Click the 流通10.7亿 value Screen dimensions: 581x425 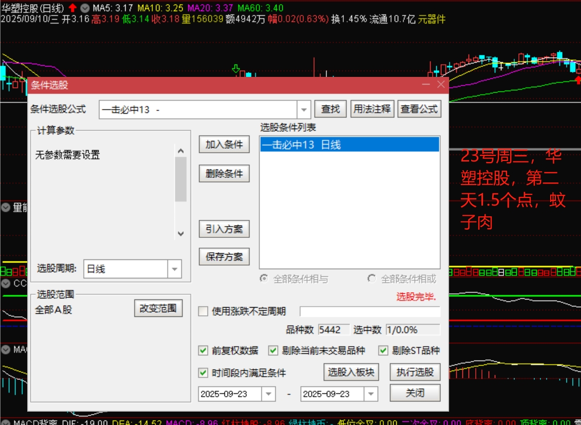pos(393,19)
